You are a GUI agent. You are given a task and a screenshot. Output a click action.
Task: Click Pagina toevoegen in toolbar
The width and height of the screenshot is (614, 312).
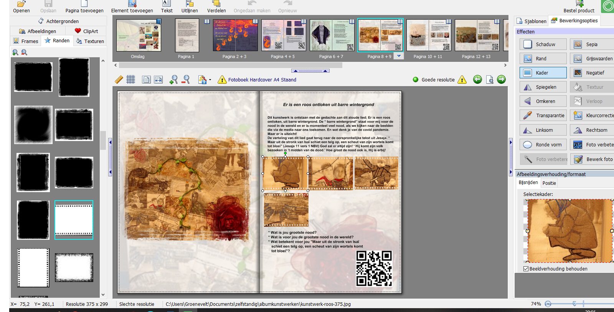tap(84, 7)
